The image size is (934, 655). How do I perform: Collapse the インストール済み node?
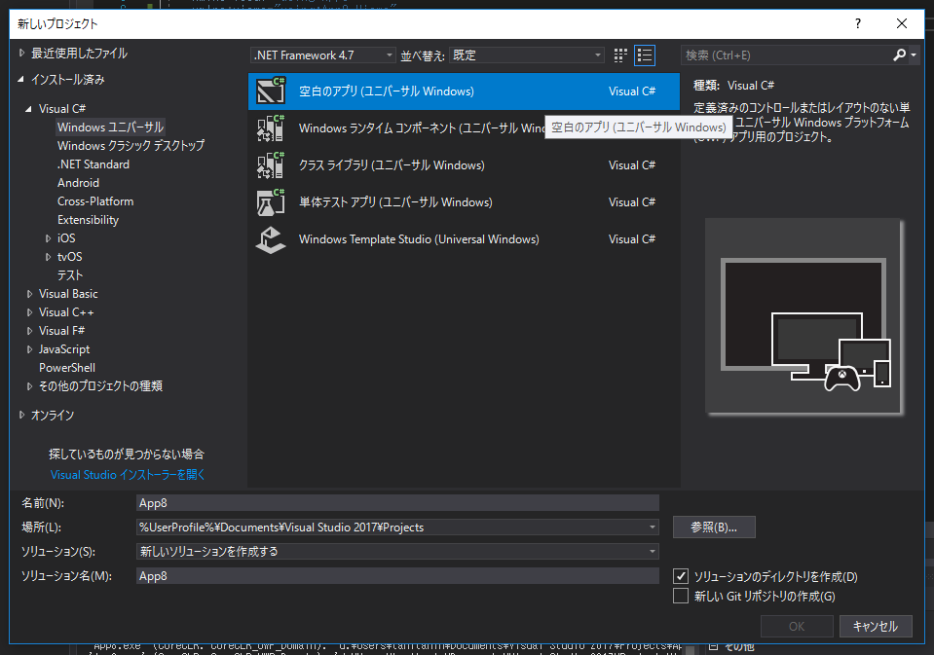pos(21,79)
